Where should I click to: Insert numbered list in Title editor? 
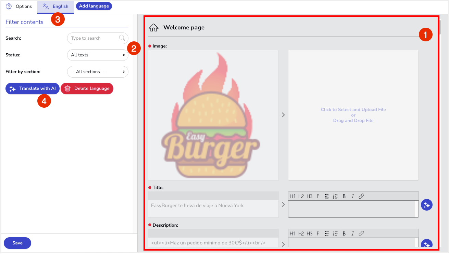click(335, 196)
